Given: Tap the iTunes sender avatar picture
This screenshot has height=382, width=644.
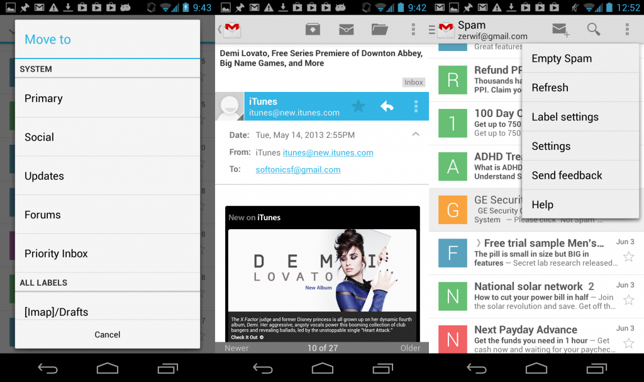Looking at the screenshot, I should (x=230, y=106).
